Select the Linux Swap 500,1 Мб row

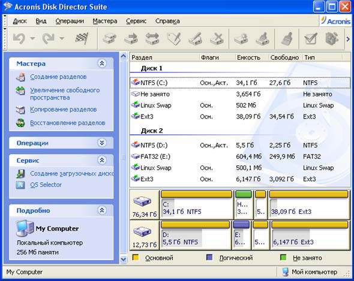(240, 168)
